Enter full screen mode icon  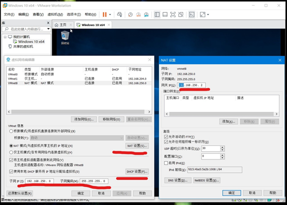tap(173, 14)
